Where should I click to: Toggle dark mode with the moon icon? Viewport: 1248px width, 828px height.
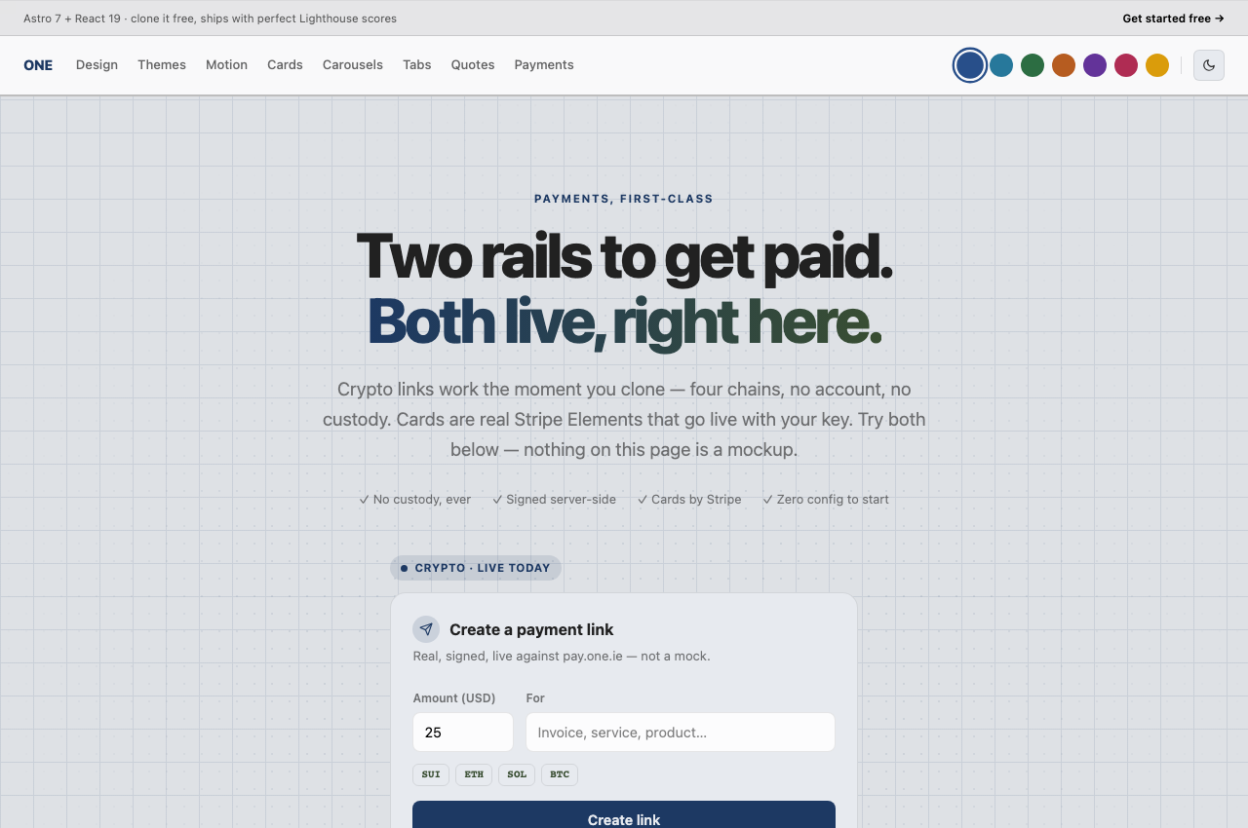pyautogui.click(x=1209, y=65)
